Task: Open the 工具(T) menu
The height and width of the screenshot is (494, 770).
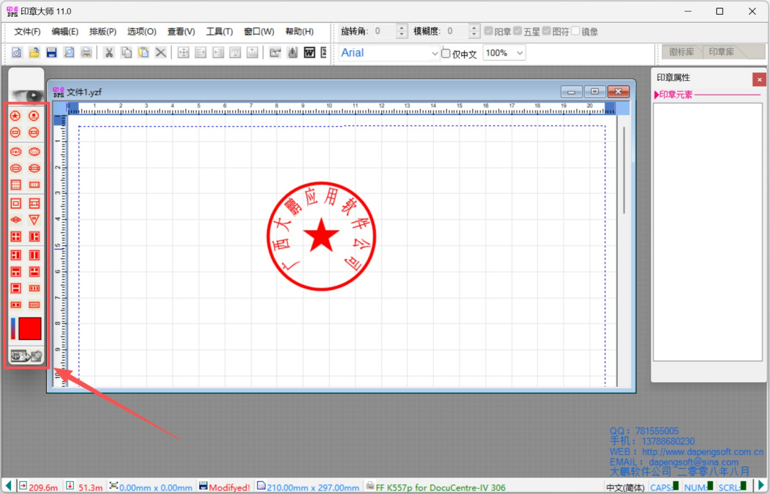Action: (x=219, y=31)
